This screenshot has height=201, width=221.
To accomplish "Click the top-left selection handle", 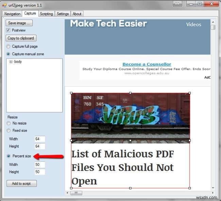I will (71, 93).
